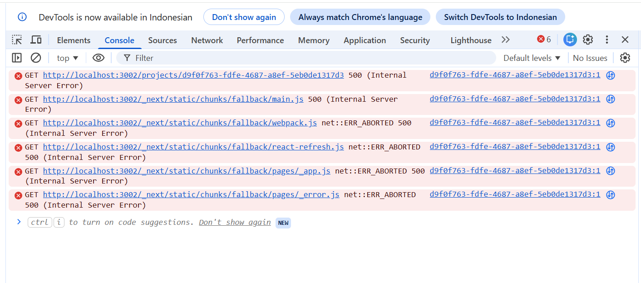Click the error icon on the _app.js row
The width and height of the screenshot is (641, 283).
point(18,172)
